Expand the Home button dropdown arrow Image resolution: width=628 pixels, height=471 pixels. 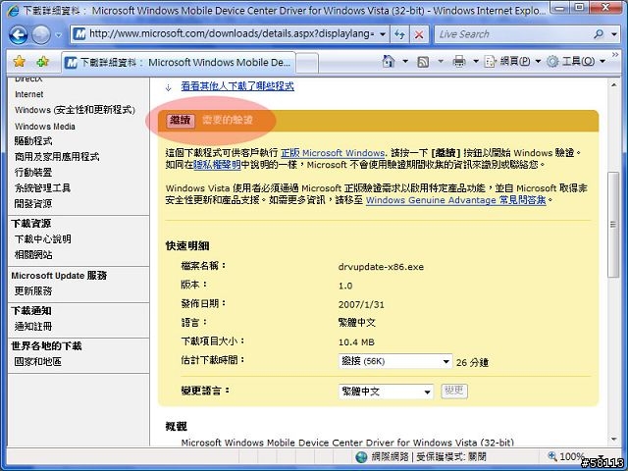coord(405,61)
